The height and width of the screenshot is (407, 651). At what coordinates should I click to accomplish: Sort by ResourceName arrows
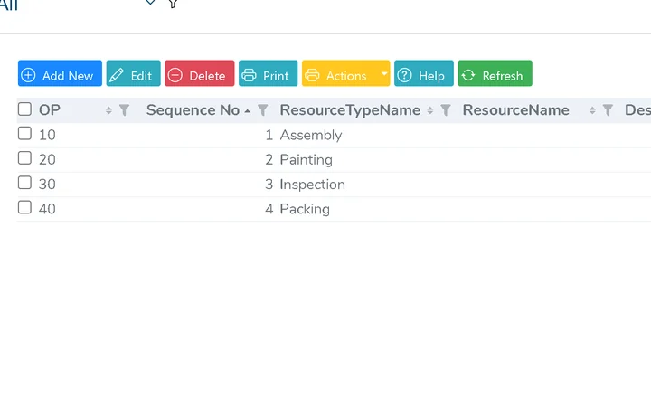[x=592, y=110]
